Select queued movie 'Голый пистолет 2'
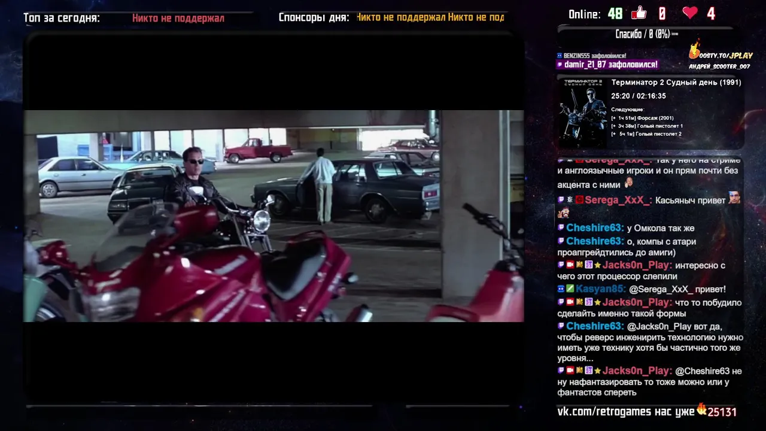 click(646, 133)
